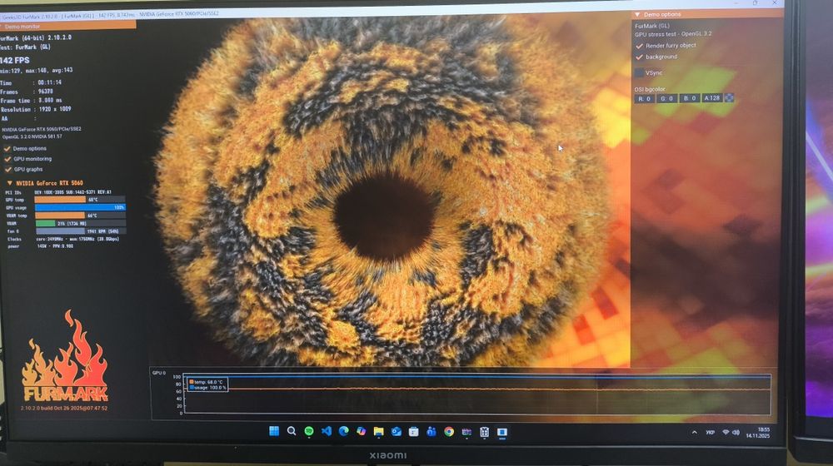Image resolution: width=833 pixels, height=466 pixels.
Task: Collapse NVIDIA GeForce RTX 5060 section
Action: click(x=9, y=182)
